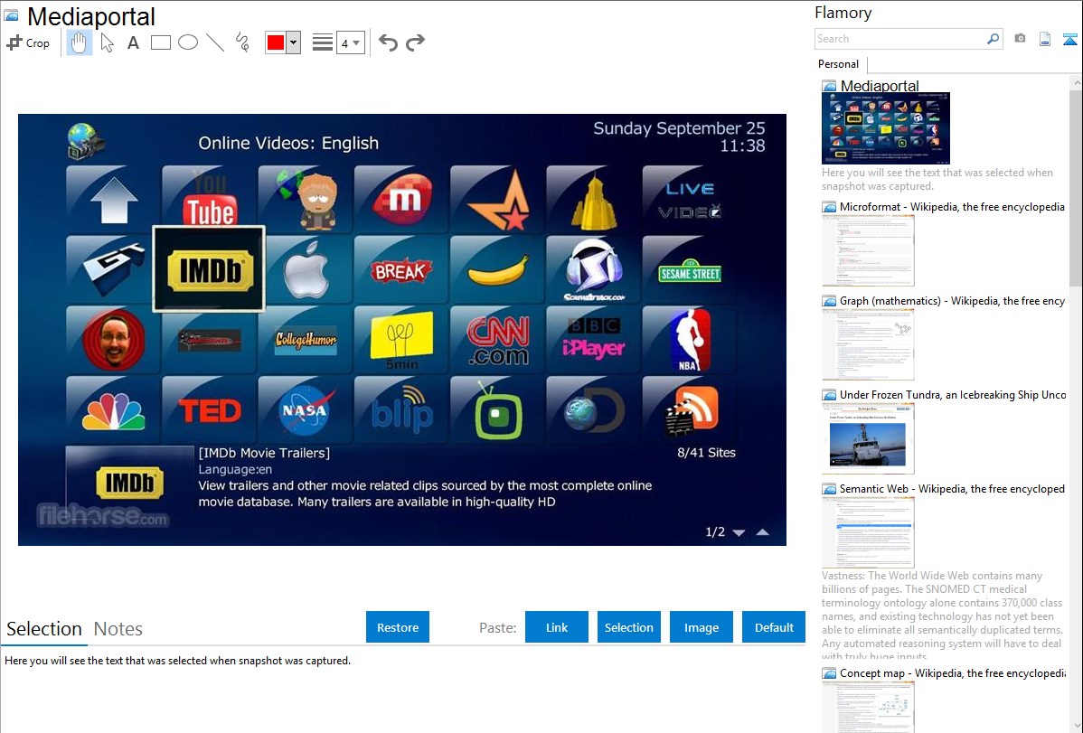Click the search magnifier icon
Screen dimensions: 1083x733
[x=993, y=39]
